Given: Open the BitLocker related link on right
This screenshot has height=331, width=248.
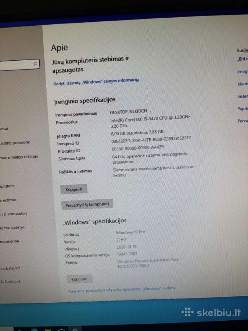Looking at the screenshot, I should 242,59.
